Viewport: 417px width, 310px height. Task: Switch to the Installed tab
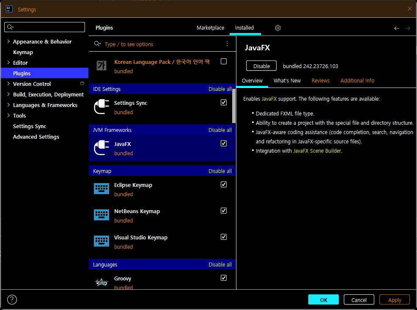pos(244,27)
